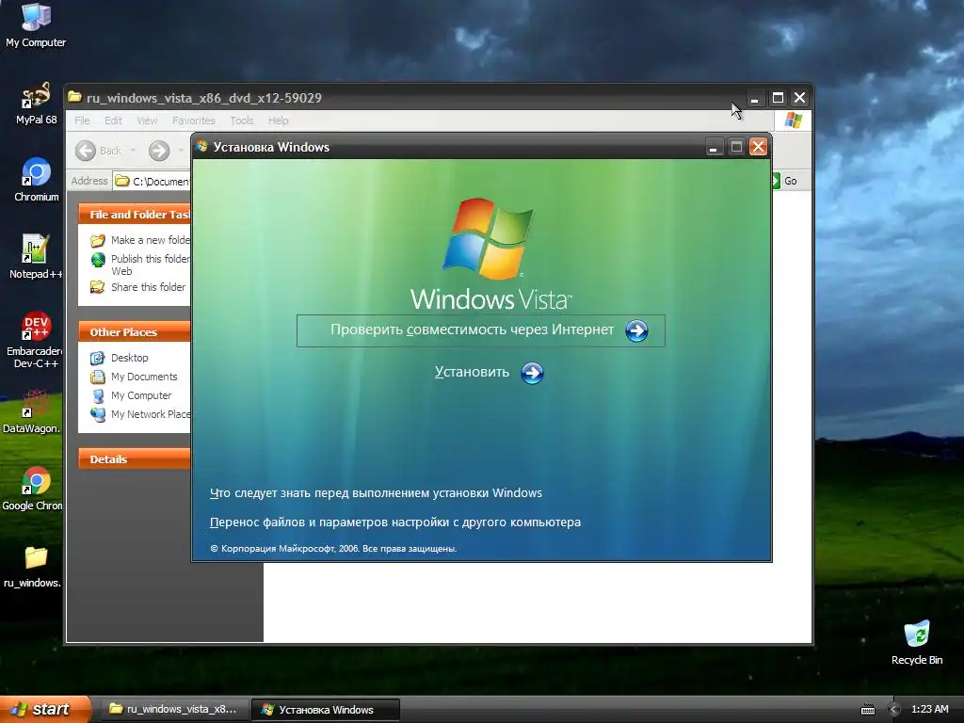Click Windows flag logo in Explorer window
Viewport: 964px width, 723px height.
coord(793,120)
